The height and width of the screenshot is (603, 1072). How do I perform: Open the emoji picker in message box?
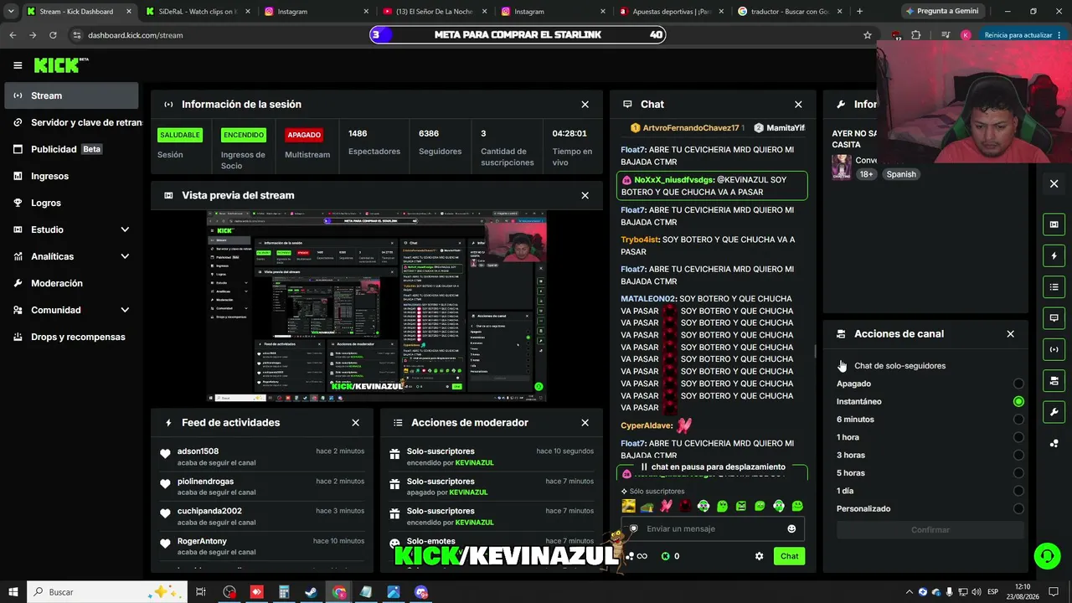pyautogui.click(x=791, y=529)
